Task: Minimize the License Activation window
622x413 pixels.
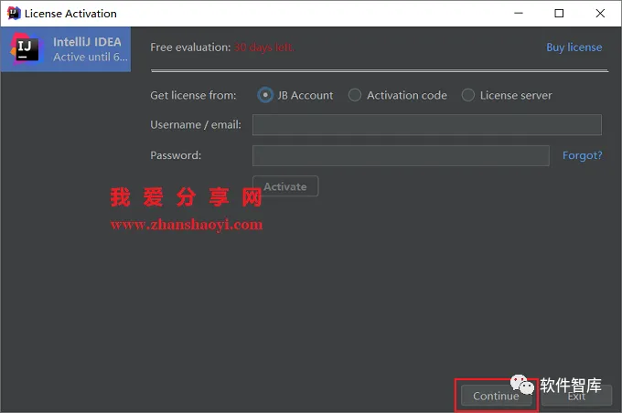Action: coord(519,13)
